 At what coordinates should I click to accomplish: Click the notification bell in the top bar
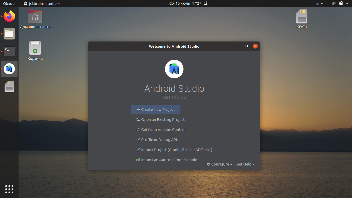click(206, 3)
